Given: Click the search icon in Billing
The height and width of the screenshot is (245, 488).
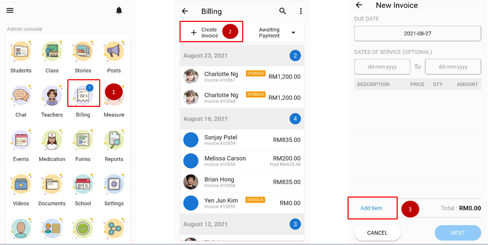Looking at the screenshot, I should tap(283, 11).
